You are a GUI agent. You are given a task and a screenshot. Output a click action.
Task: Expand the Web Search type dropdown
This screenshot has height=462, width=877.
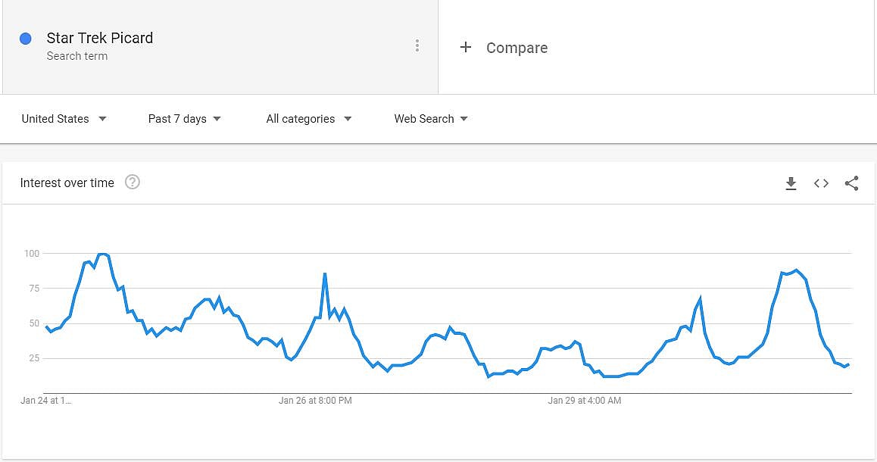point(430,119)
